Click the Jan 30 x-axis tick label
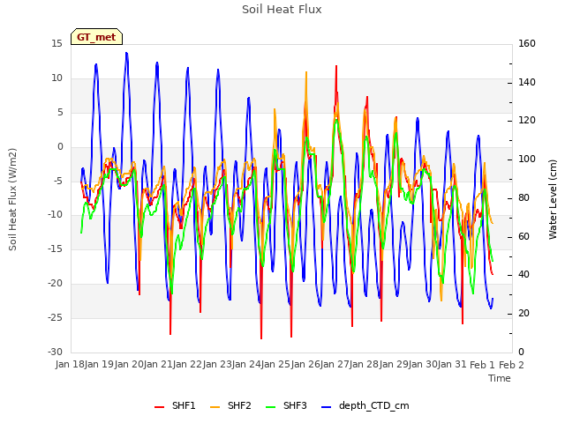565x423 pixels. coord(423,365)
